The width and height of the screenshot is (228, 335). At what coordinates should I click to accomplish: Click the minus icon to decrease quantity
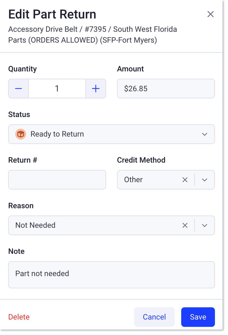click(18, 89)
